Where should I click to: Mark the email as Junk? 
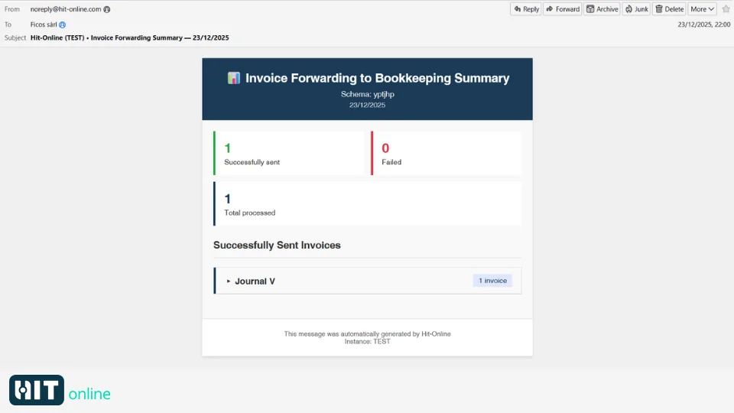click(x=636, y=9)
